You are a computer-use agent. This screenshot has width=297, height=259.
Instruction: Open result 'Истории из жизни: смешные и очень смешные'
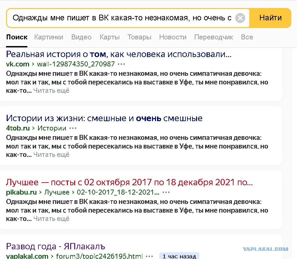click(104, 118)
